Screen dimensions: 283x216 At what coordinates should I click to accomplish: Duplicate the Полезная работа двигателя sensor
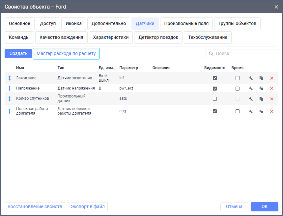[x=261, y=111]
